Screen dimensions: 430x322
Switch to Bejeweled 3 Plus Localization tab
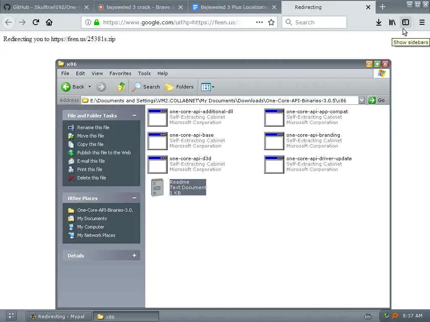pos(235,7)
